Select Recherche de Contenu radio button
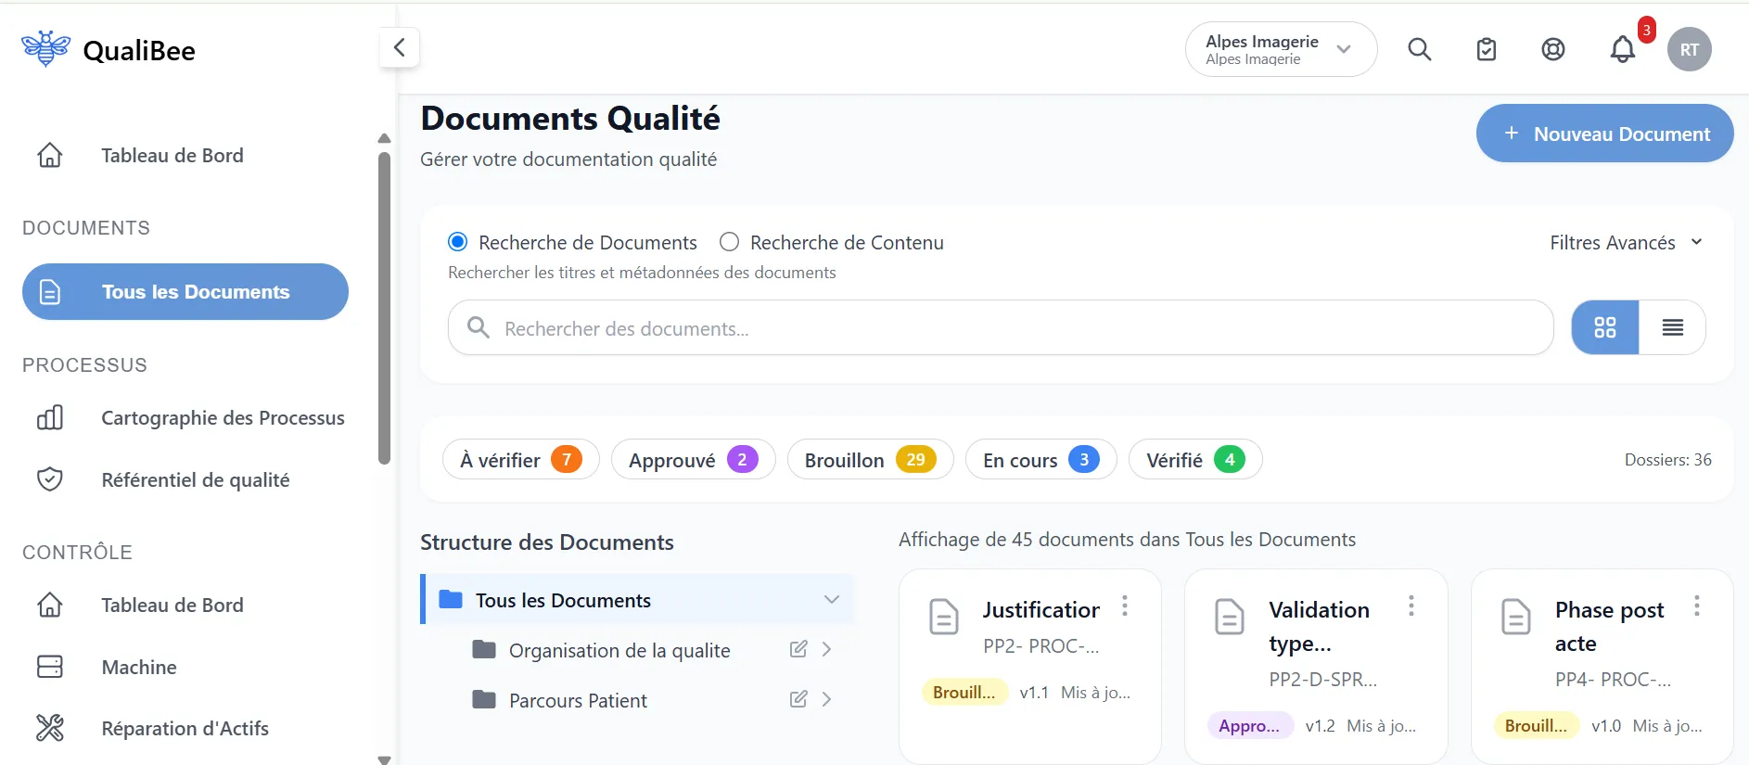The width and height of the screenshot is (1749, 765). coord(730,242)
